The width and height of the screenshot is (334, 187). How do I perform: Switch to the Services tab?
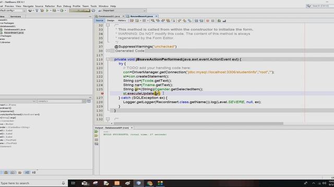coord(15,17)
